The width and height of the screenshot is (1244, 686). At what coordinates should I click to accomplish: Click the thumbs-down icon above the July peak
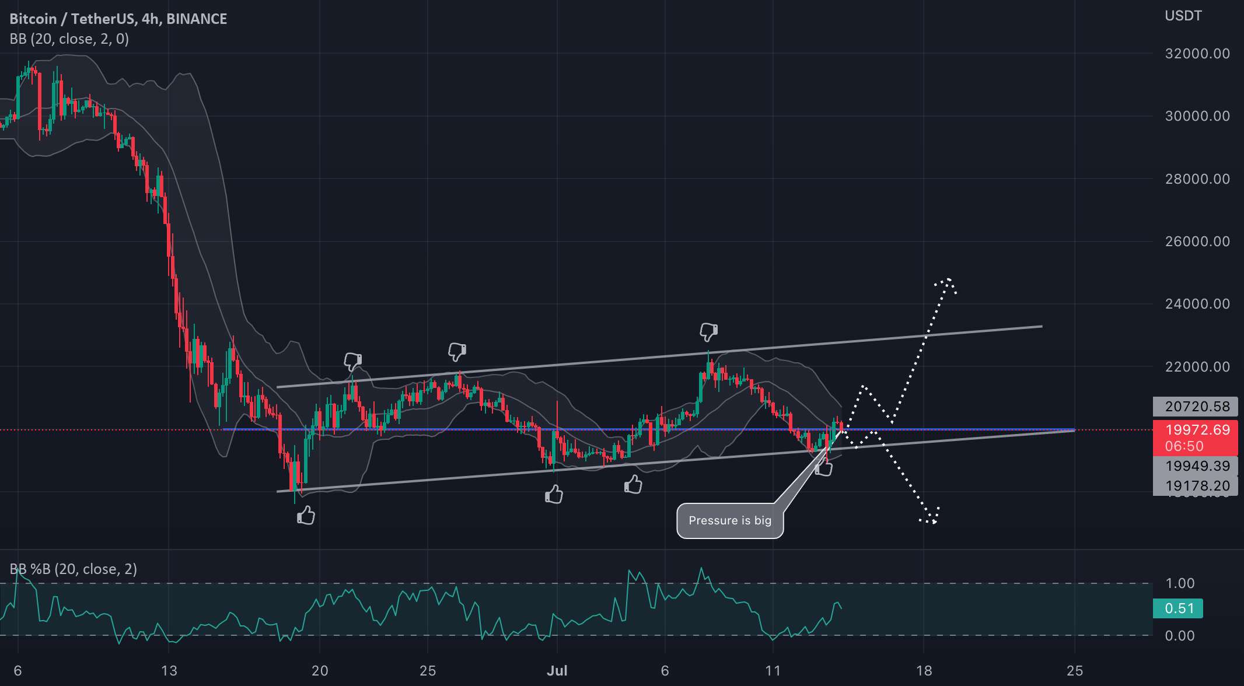point(708,331)
